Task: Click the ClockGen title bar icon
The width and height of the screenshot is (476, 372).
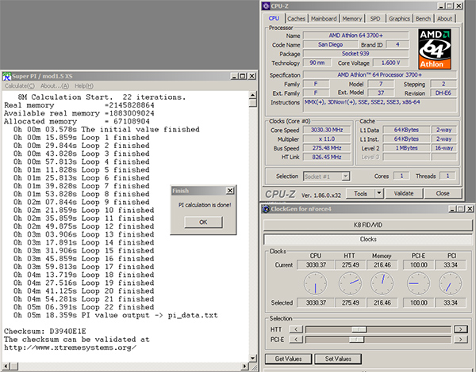Action: [266, 209]
